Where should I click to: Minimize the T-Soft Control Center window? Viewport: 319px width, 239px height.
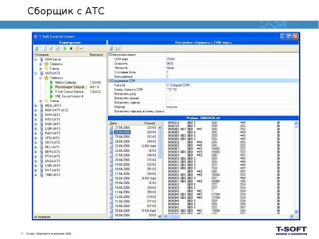tap(283, 36)
